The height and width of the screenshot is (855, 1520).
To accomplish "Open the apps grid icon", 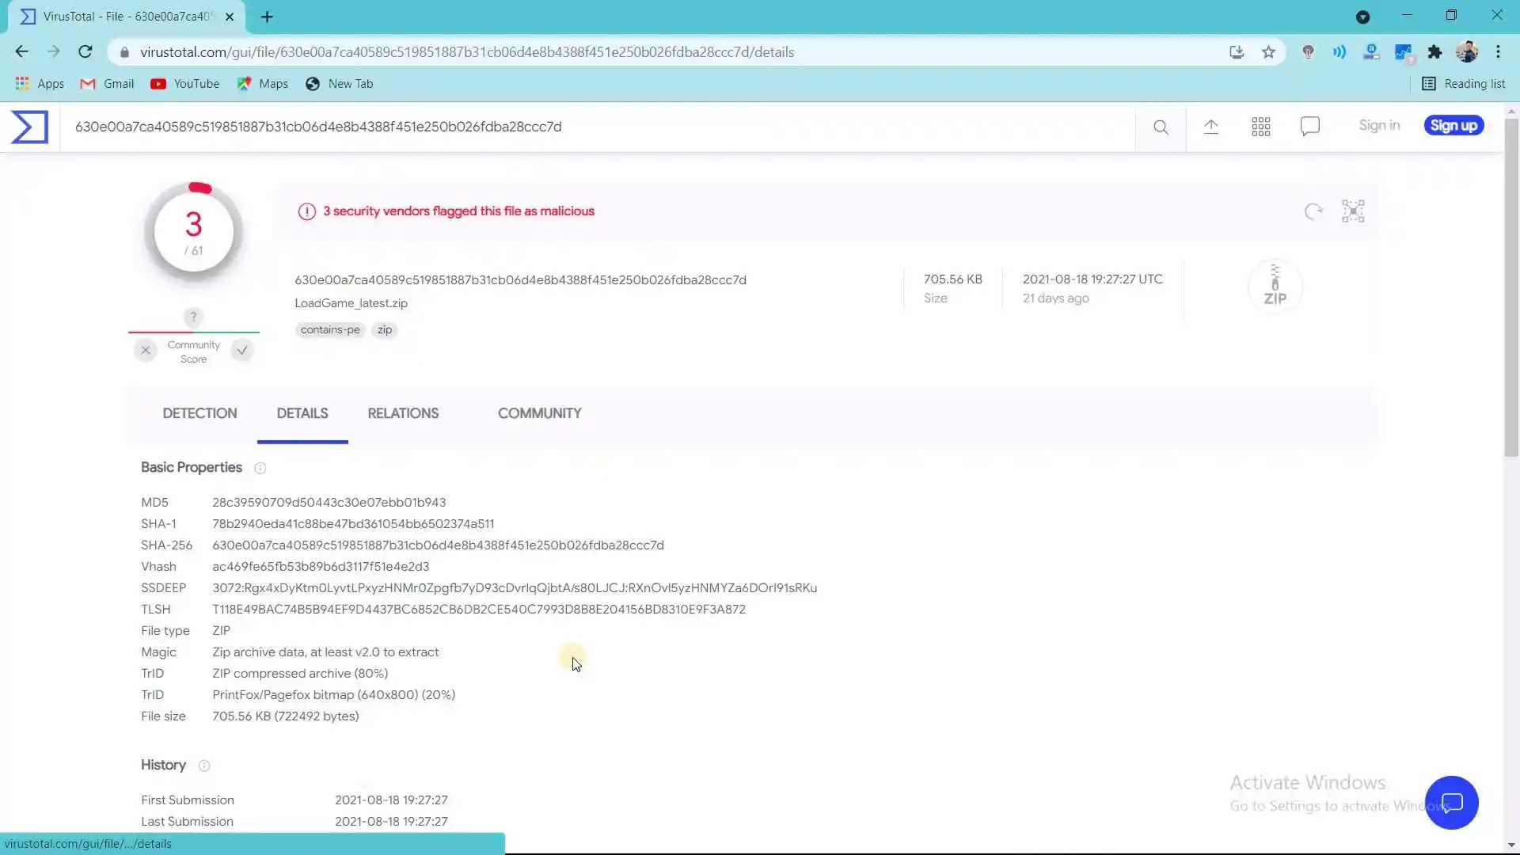I will pyautogui.click(x=1260, y=127).
